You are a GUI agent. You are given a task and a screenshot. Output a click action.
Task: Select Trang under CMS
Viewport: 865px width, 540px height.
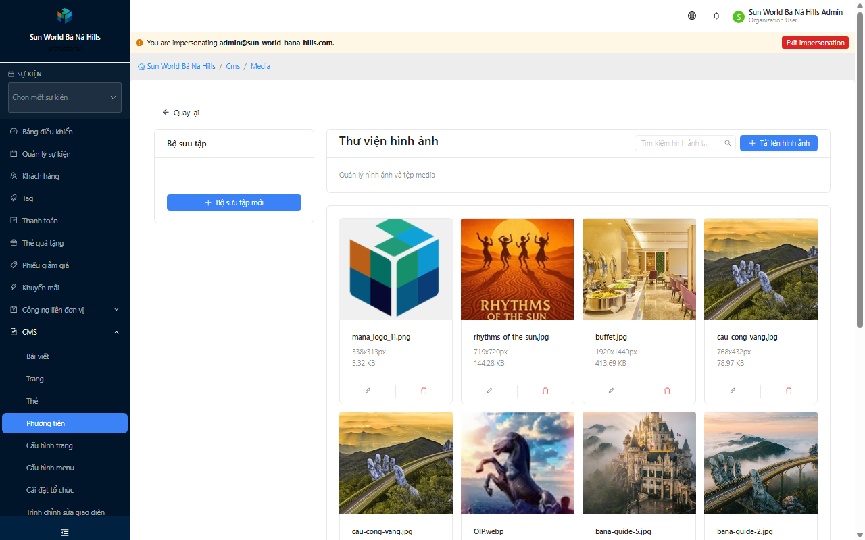point(65,379)
